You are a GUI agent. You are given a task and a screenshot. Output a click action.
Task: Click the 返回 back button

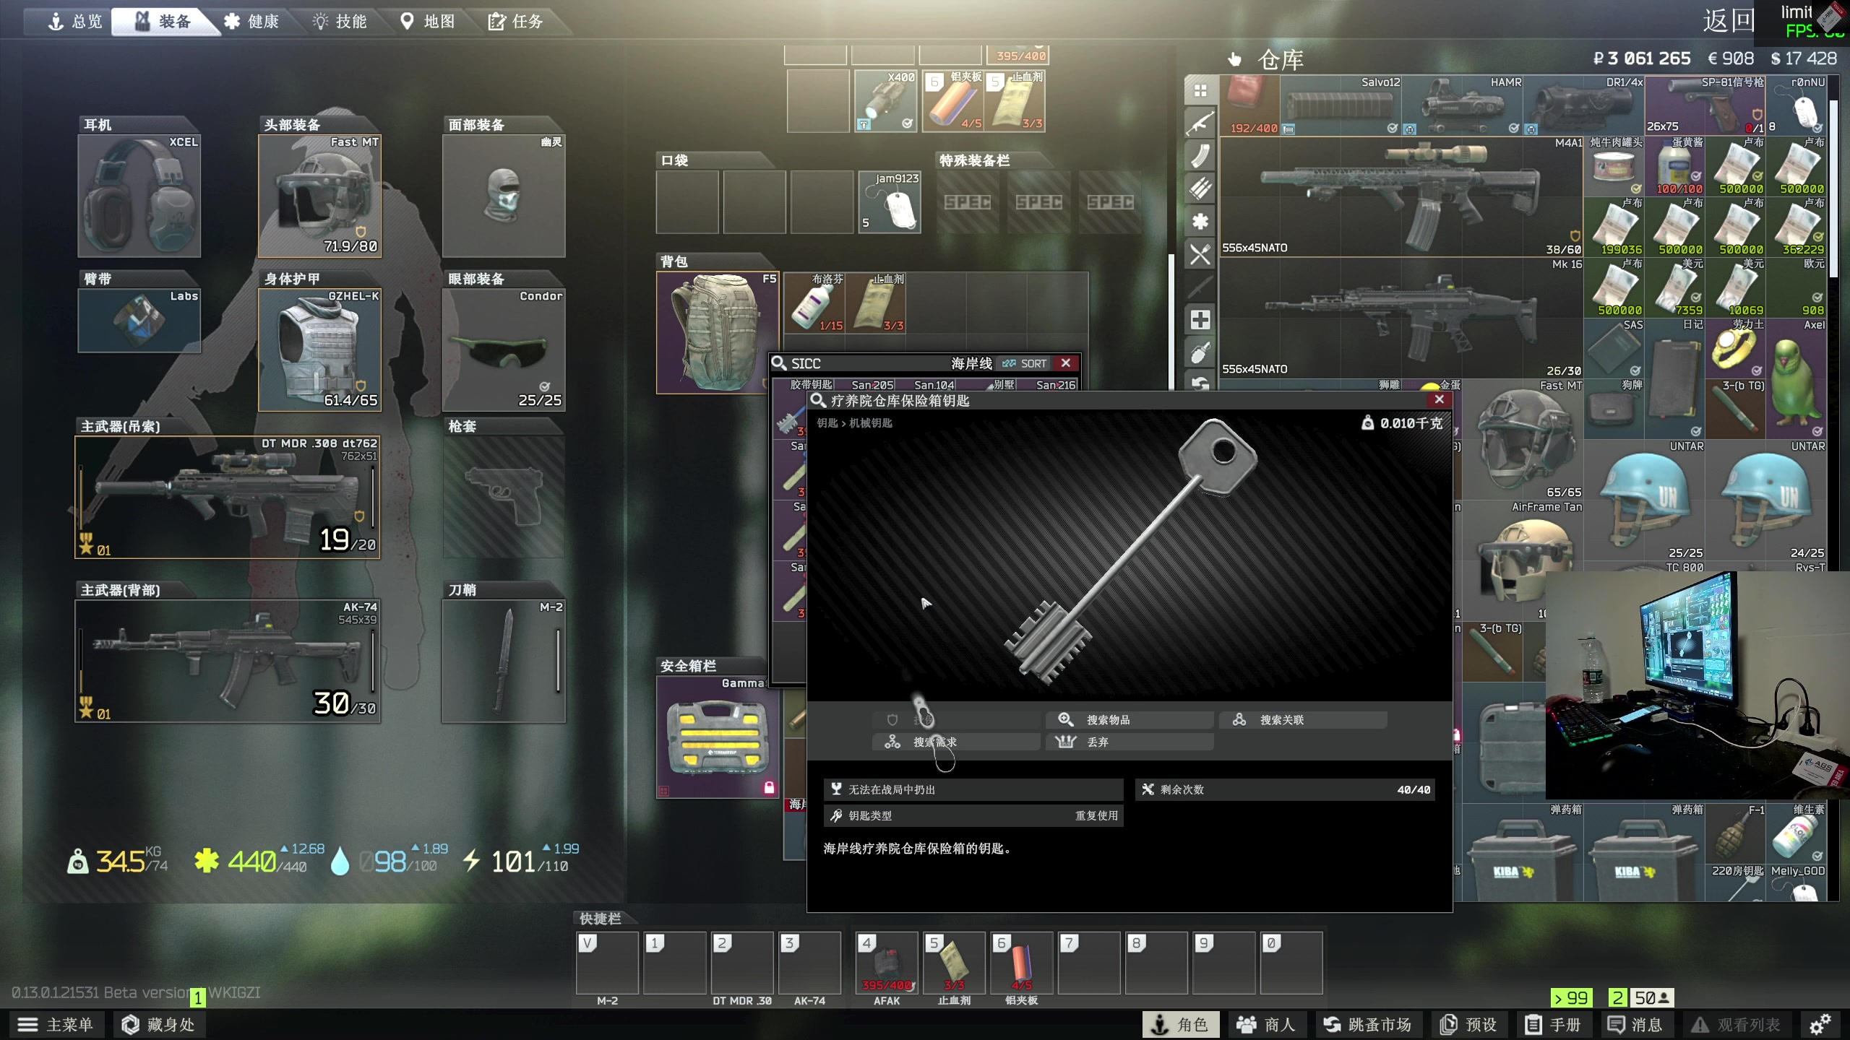pos(1728,20)
